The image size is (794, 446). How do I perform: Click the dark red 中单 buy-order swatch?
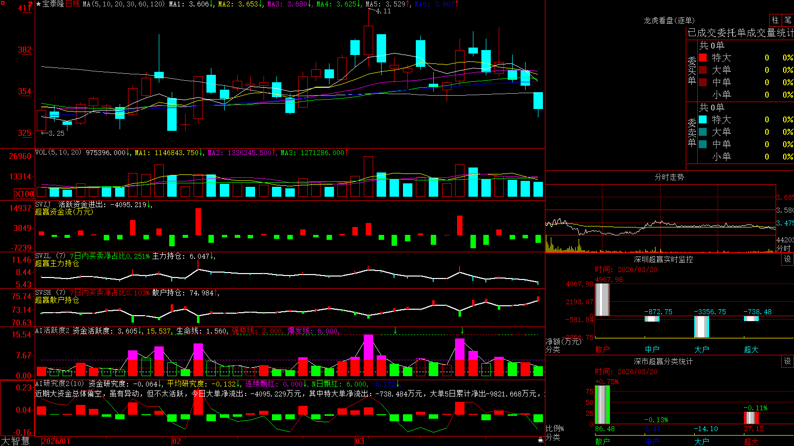(703, 82)
